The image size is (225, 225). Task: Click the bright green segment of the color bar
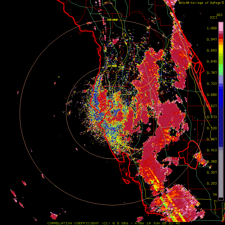click(221, 68)
